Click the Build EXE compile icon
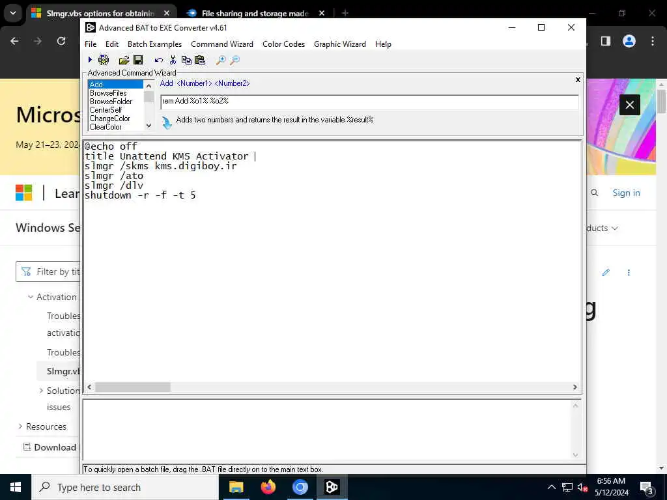667x500 pixels. tap(104, 60)
